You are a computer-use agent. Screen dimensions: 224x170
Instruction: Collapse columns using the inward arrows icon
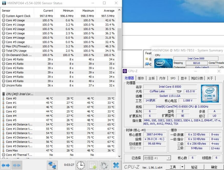pyautogui.click(x=16, y=165)
